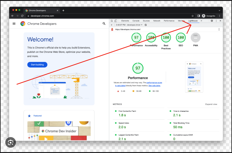Image resolution: width=232 pixels, height=153 pixels.
Task: Click the Start building button
Action: click(x=37, y=65)
